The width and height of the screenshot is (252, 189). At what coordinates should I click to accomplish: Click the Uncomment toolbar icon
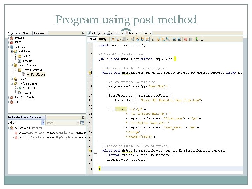[202, 40]
